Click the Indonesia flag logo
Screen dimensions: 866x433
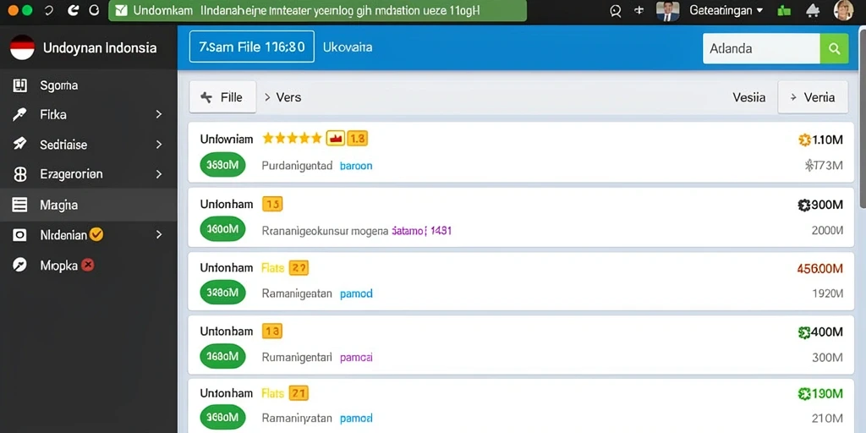click(x=22, y=47)
